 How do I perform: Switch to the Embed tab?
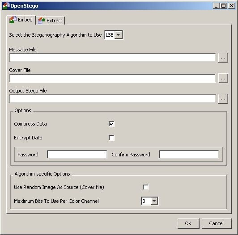point(21,20)
